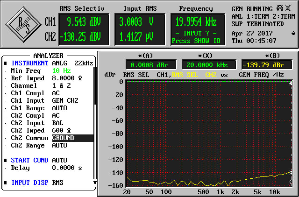Select the Min Freq value 10 Hz
Screen dimensions: 299x197
61,71
